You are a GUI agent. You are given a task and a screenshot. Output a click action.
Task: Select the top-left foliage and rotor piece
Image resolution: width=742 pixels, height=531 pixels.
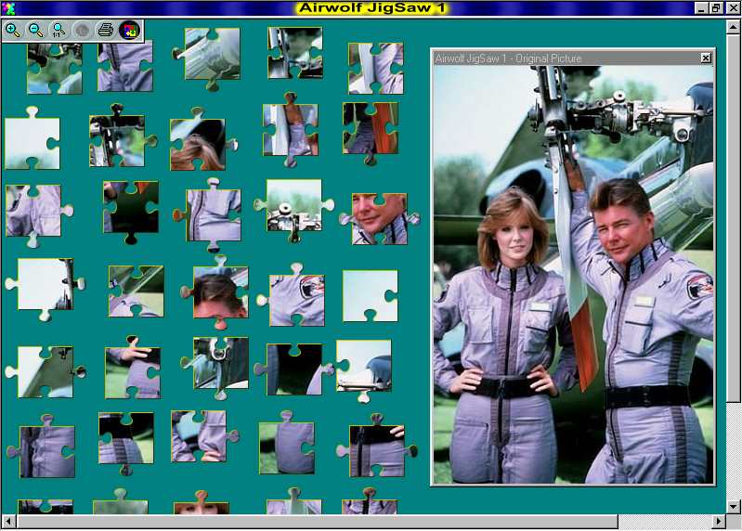[x=55, y=69]
